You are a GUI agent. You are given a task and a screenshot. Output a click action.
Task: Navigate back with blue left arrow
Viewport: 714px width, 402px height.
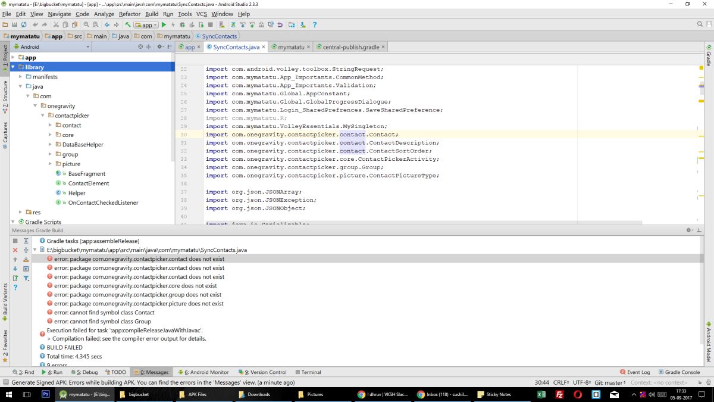pos(107,25)
